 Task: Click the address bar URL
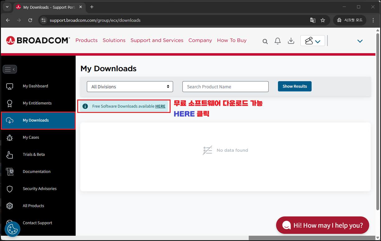click(x=95, y=20)
